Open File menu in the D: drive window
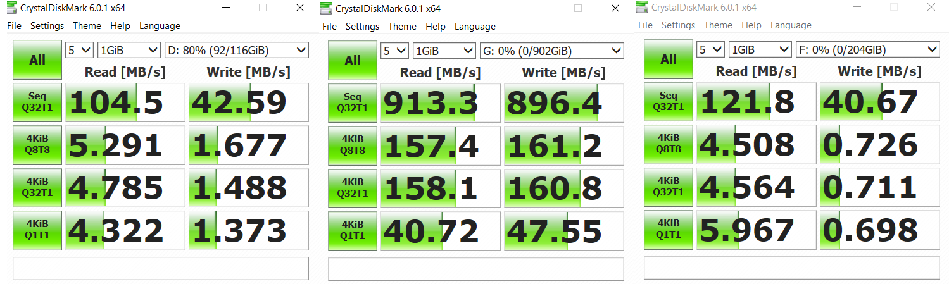The width and height of the screenshot is (949, 284). 14,26
